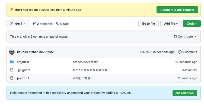Click the branch icon inside the dev1 selector
This screenshot has height=106, width=204.
pyautogui.click(x=12, y=23)
